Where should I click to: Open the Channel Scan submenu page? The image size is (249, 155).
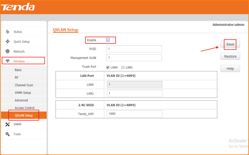(x=24, y=85)
